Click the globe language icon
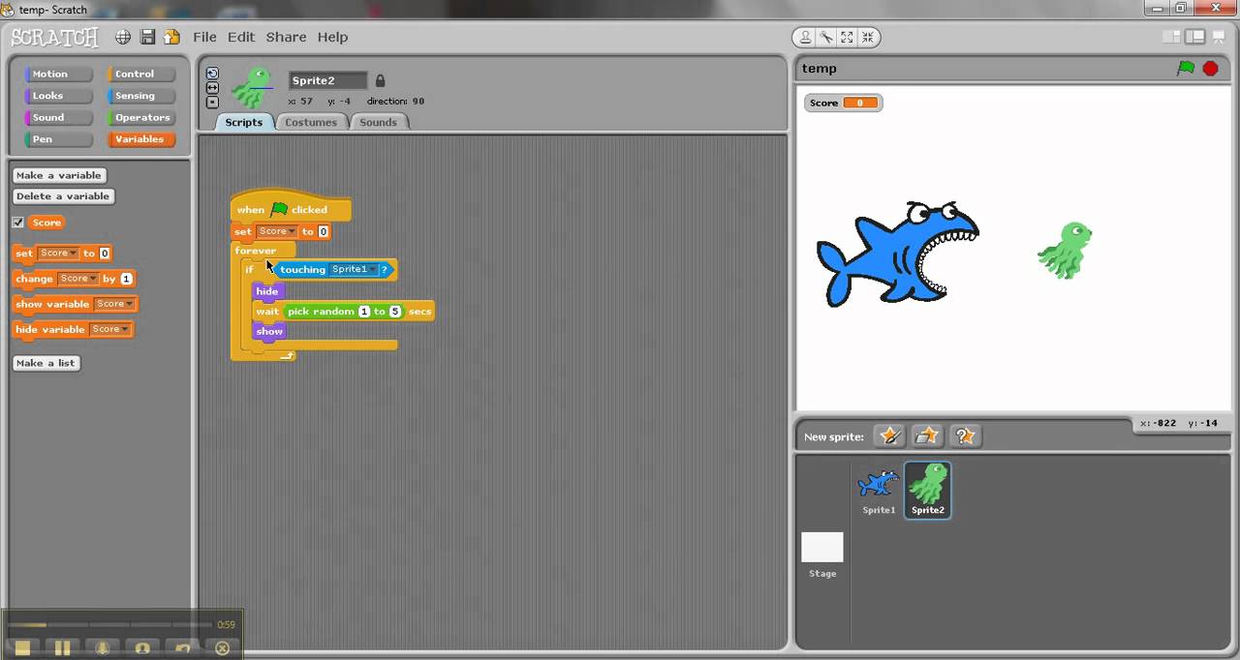 (123, 37)
